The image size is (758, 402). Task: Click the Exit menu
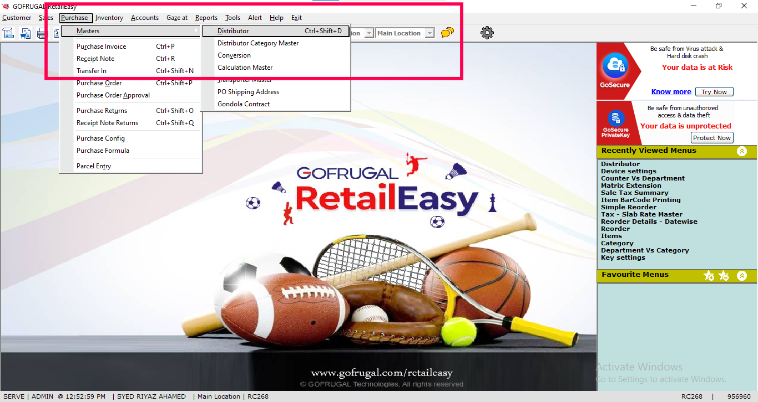[x=297, y=18]
